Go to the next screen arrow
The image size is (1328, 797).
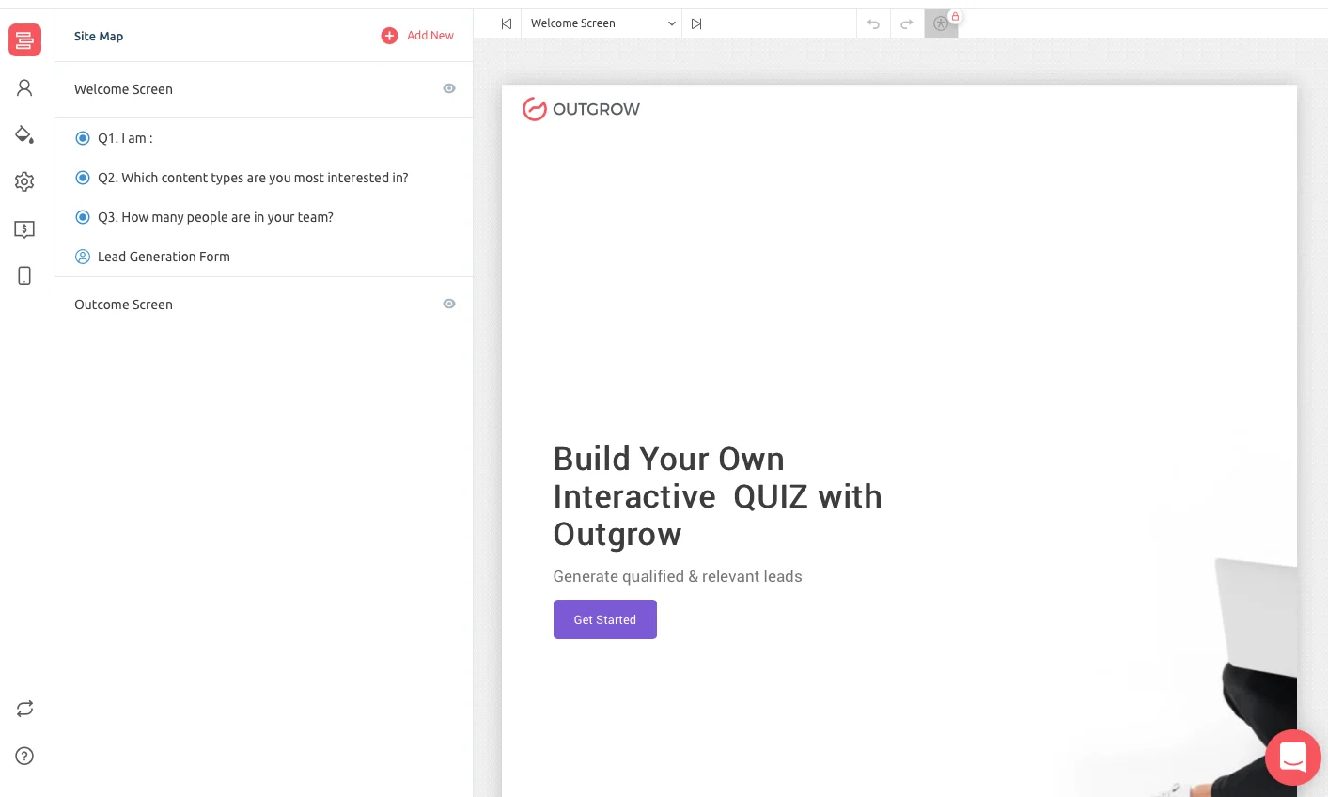point(696,23)
